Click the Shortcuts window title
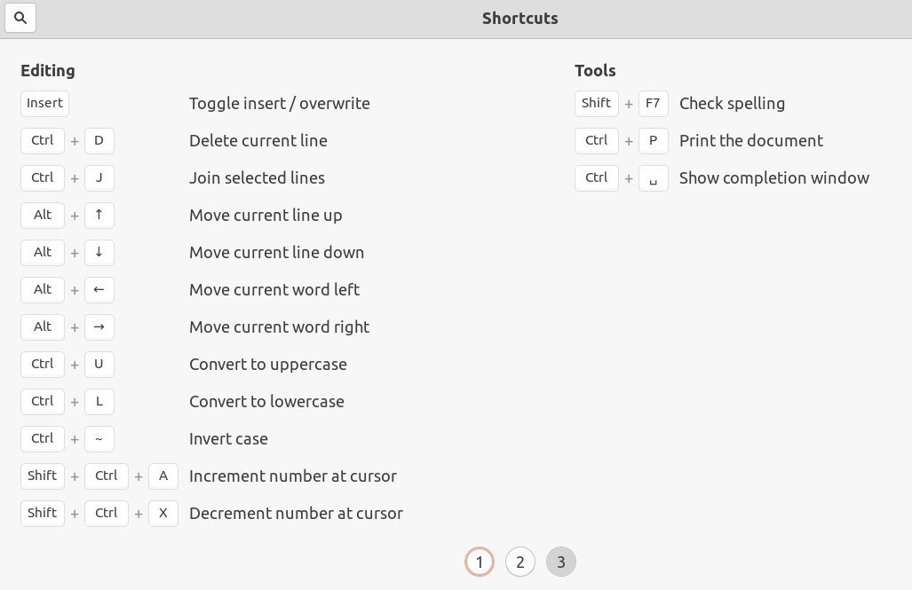 click(x=520, y=18)
